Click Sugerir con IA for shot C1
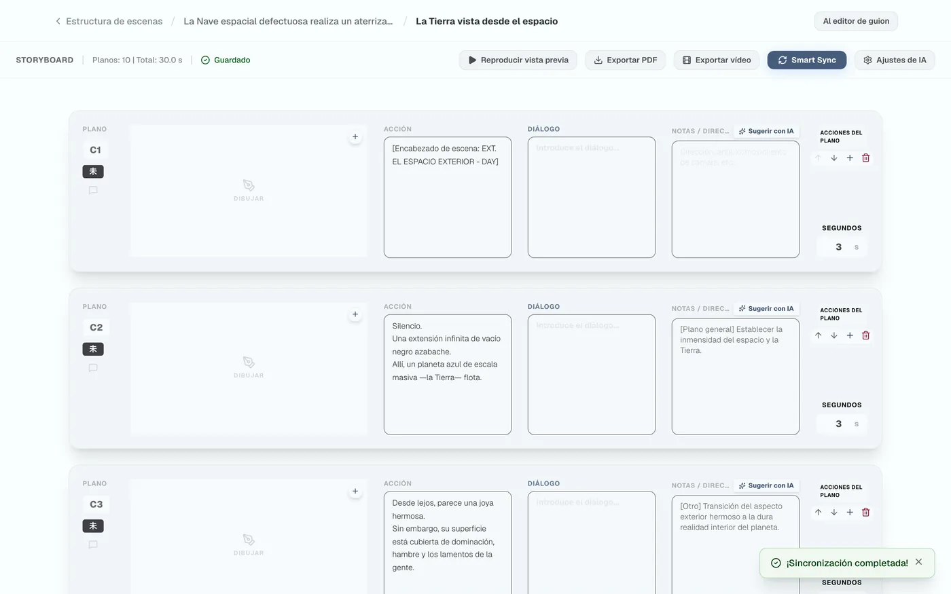Viewport: 951px width, 594px height. point(766,131)
